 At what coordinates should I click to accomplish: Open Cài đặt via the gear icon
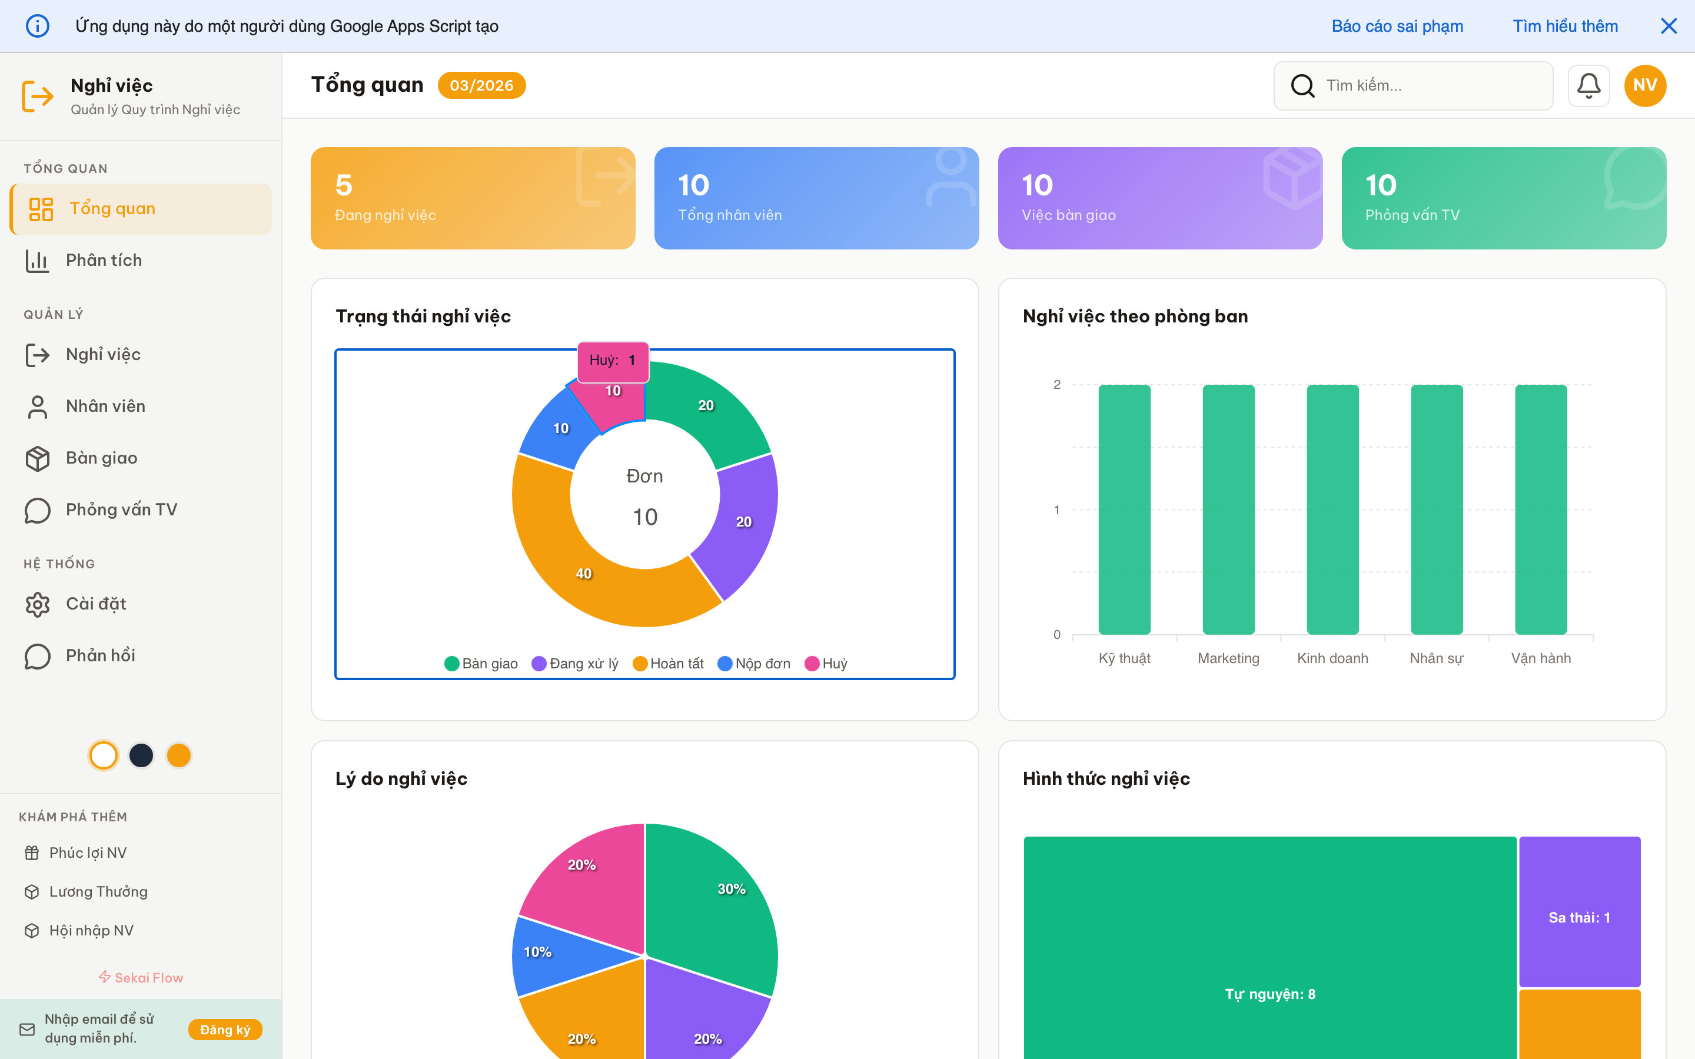pyautogui.click(x=37, y=604)
